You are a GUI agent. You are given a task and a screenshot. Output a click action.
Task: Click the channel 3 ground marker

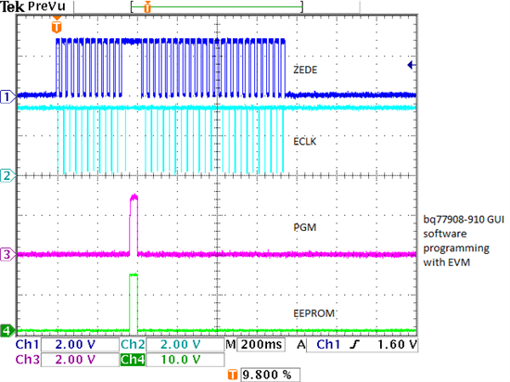pyautogui.click(x=7, y=254)
